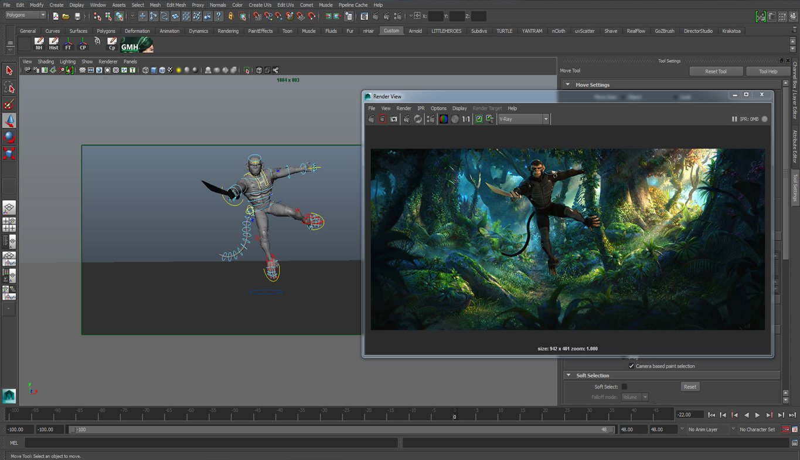
Task: Collapse the Move Settings section
Action: 567,84
